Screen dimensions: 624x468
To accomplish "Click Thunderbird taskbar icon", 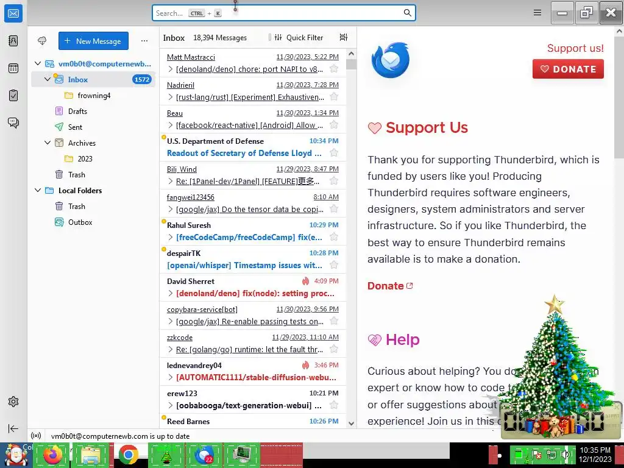I will point(204,455).
